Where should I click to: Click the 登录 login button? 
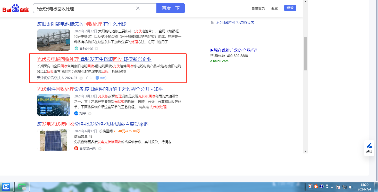(290, 8)
